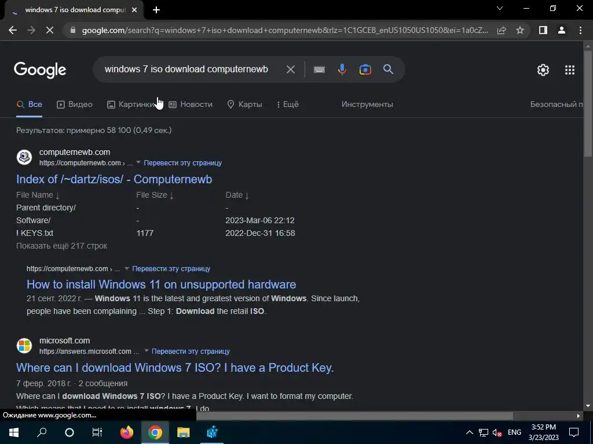
Task: Open Index of /~dartz/isos/ result
Action: click(x=114, y=179)
